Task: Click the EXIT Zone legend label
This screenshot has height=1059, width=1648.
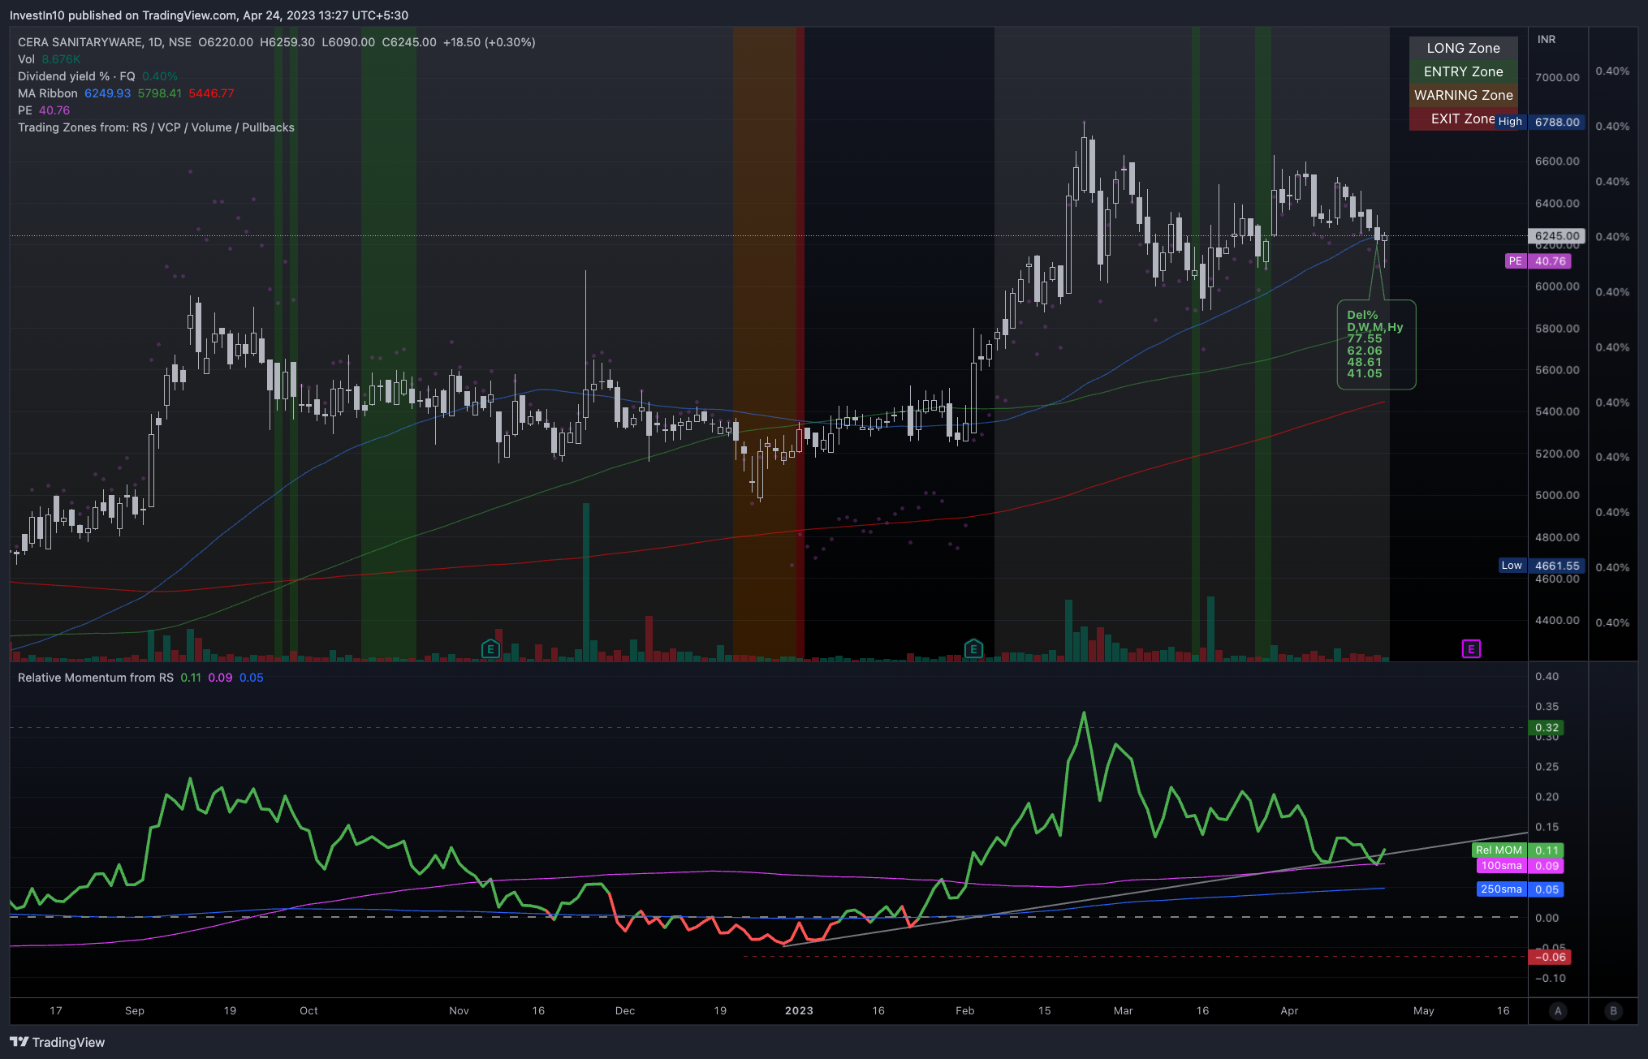Action: tap(1463, 118)
